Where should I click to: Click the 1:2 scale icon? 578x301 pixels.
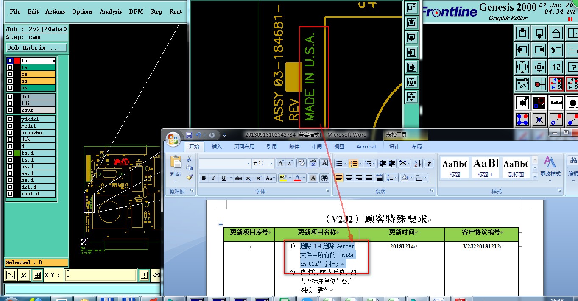coord(556,67)
